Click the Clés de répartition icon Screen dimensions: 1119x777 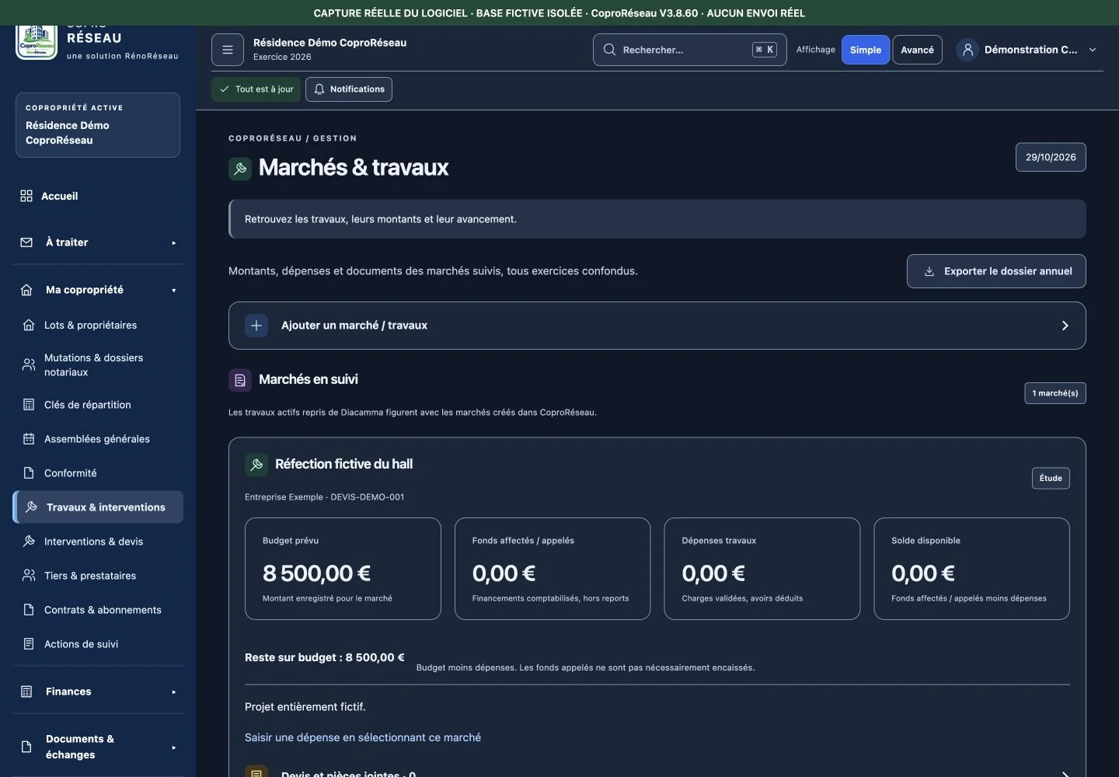[x=29, y=405]
